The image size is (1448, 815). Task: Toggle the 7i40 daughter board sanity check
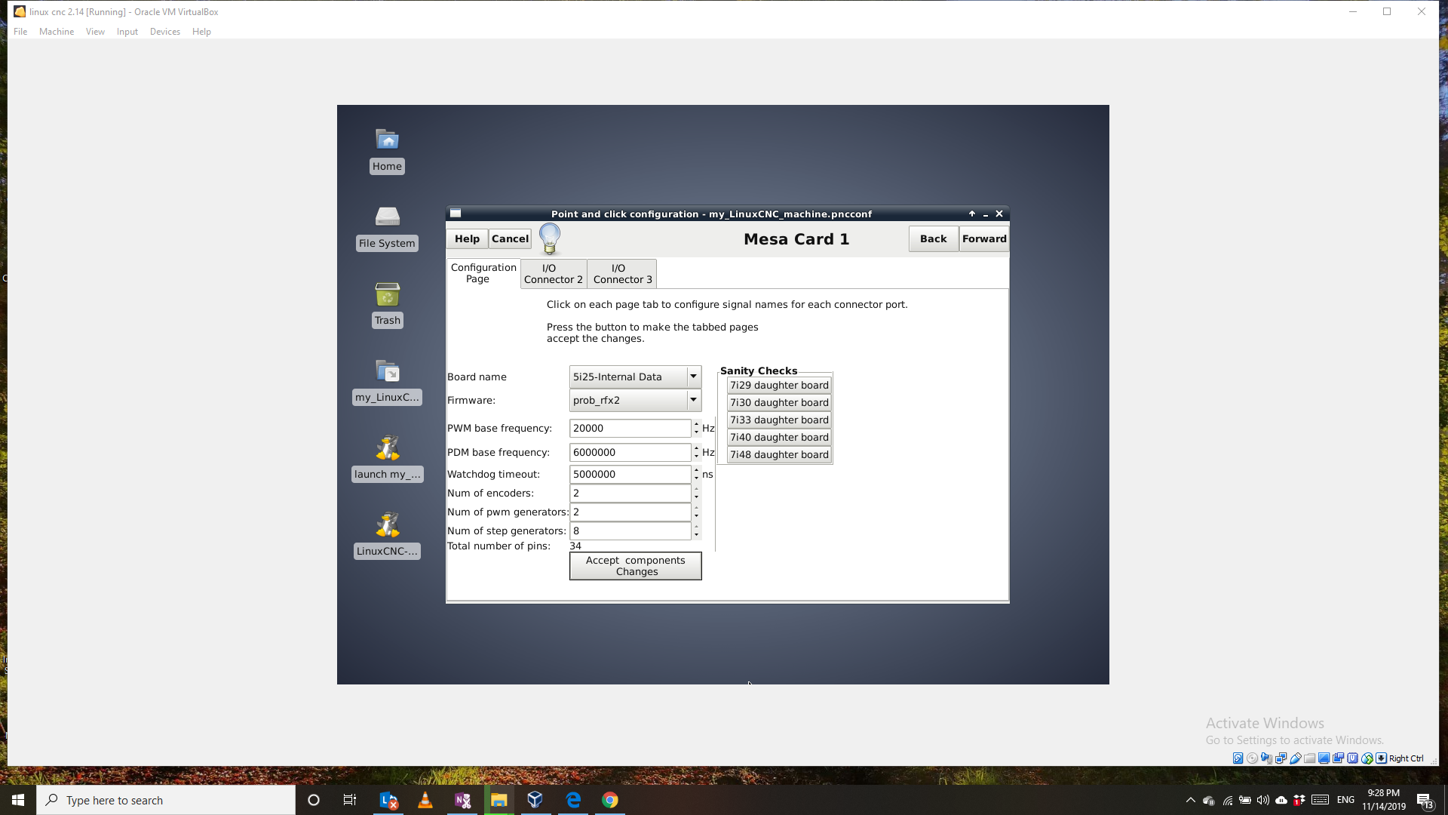pyautogui.click(x=779, y=437)
